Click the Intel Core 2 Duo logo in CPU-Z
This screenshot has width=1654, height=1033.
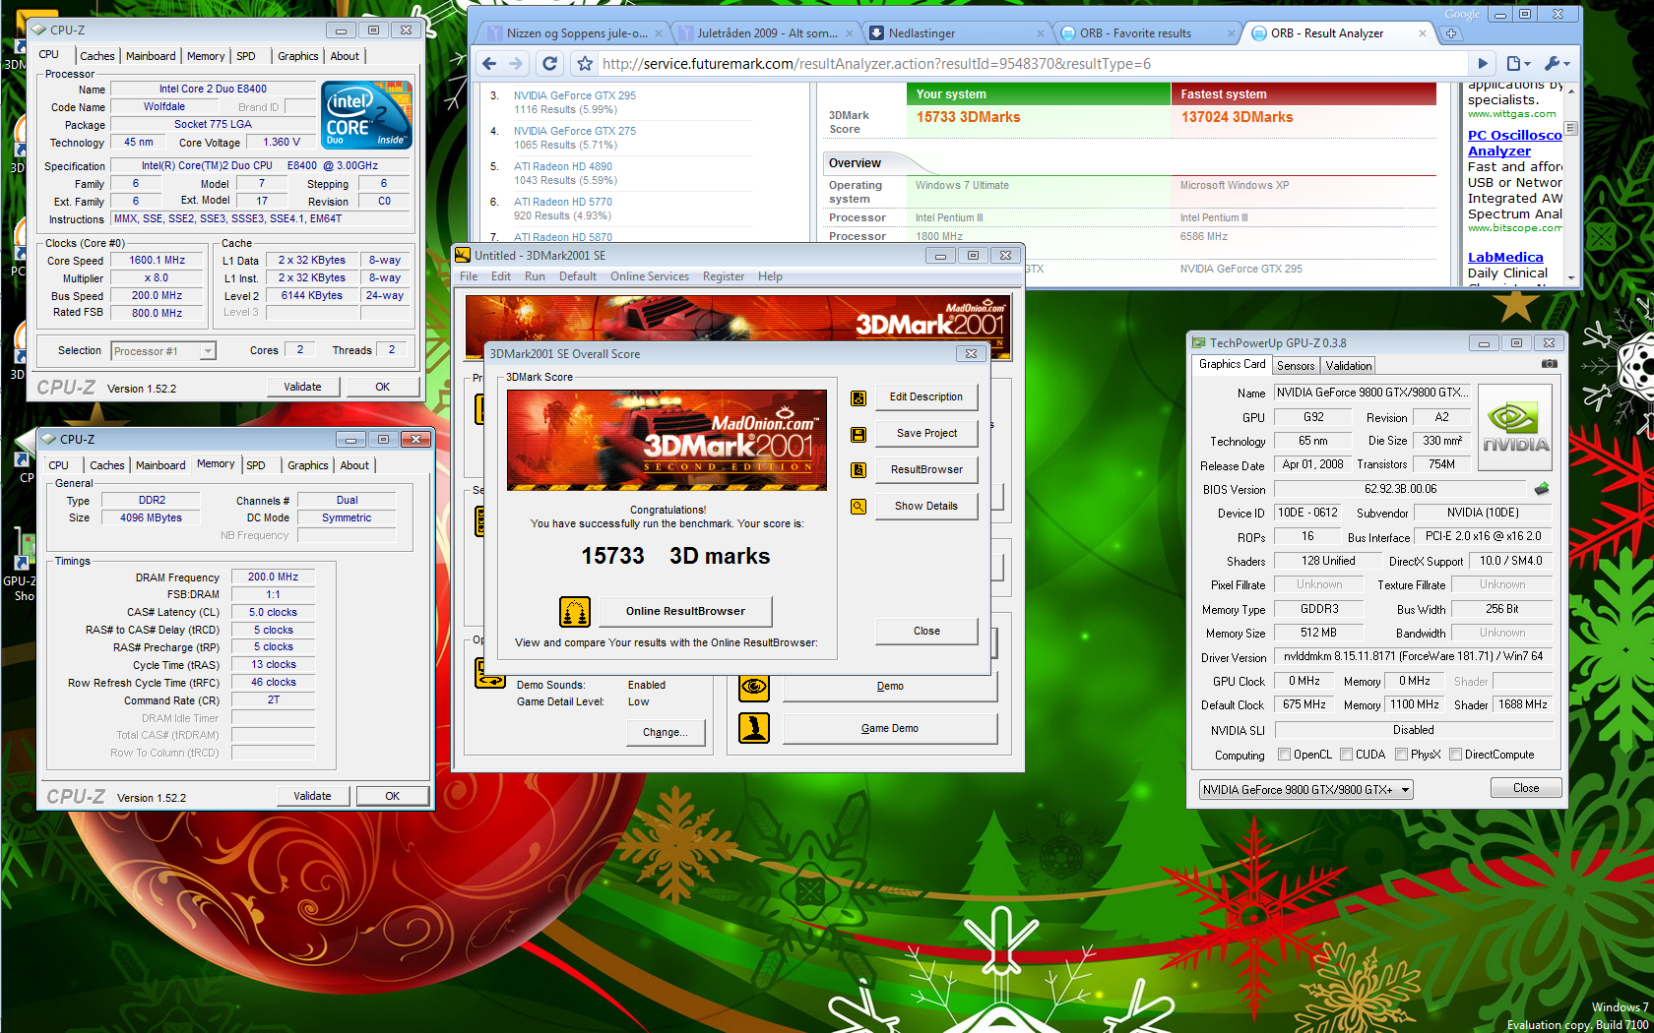click(x=366, y=116)
